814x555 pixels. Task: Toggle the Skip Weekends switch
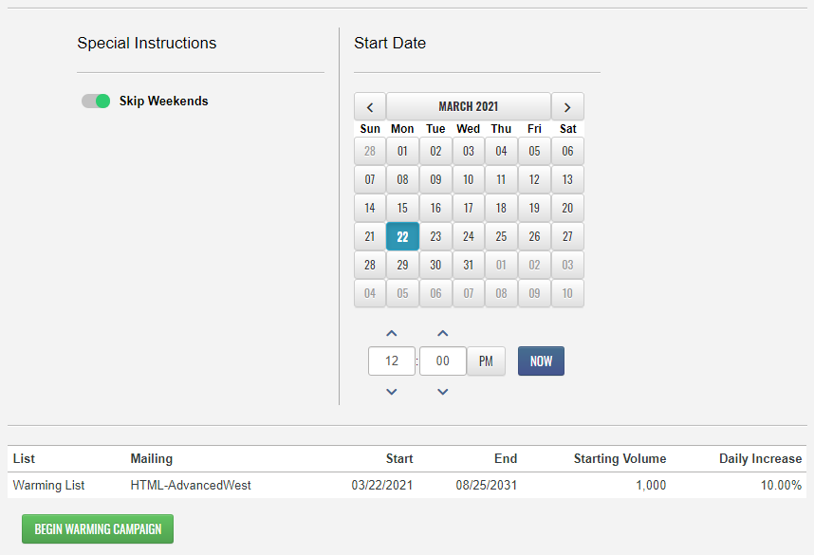click(96, 101)
